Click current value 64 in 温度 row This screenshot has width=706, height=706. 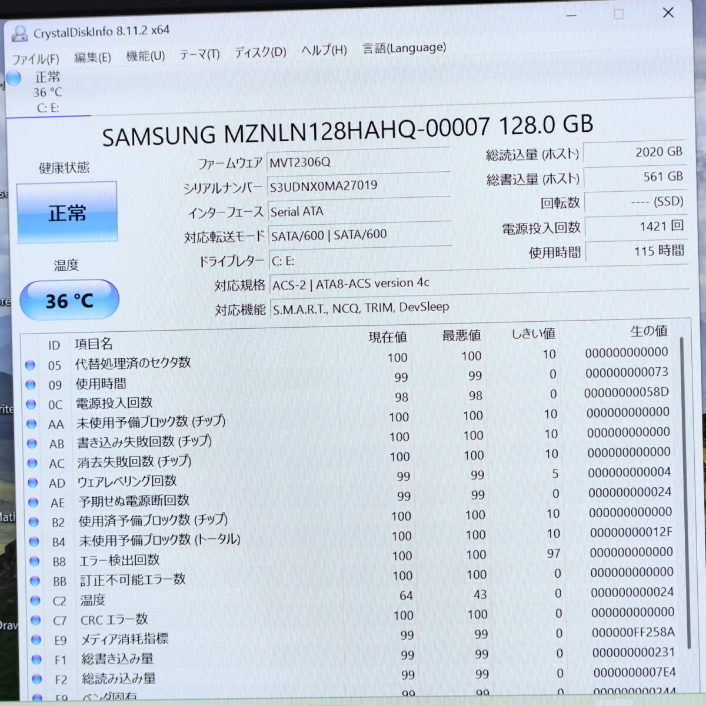(x=406, y=596)
